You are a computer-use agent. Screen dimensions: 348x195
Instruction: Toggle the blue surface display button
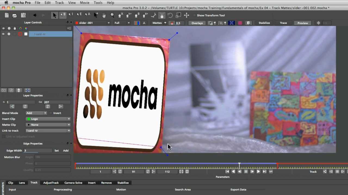point(232,23)
